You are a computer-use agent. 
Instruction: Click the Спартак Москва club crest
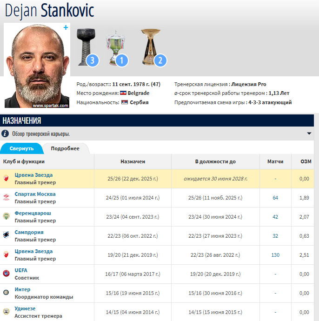click(x=6, y=197)
